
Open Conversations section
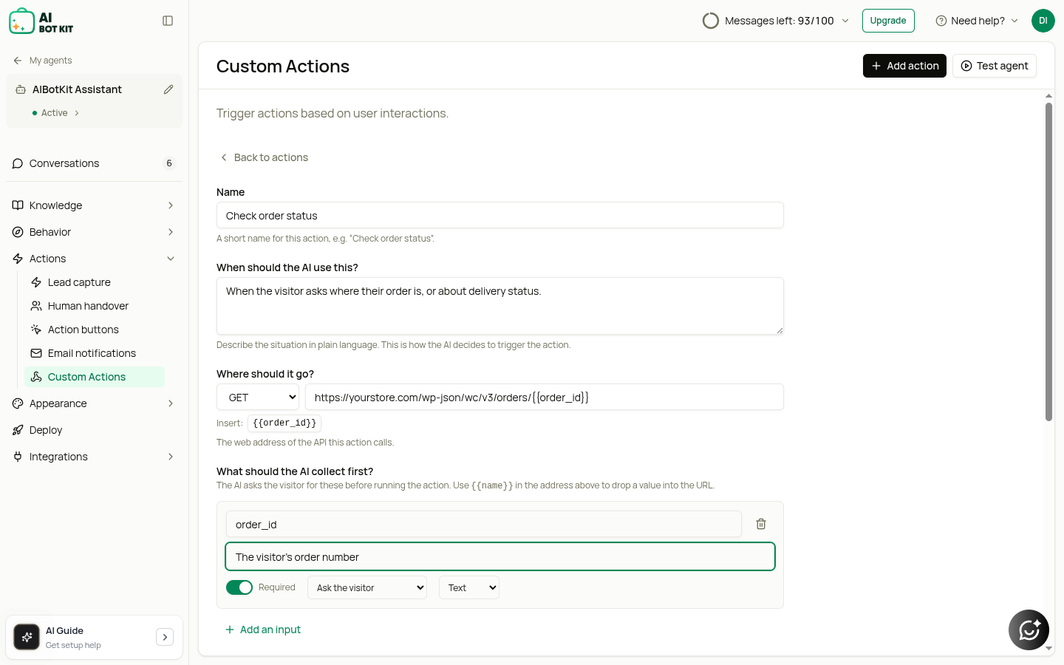[94, 163]
